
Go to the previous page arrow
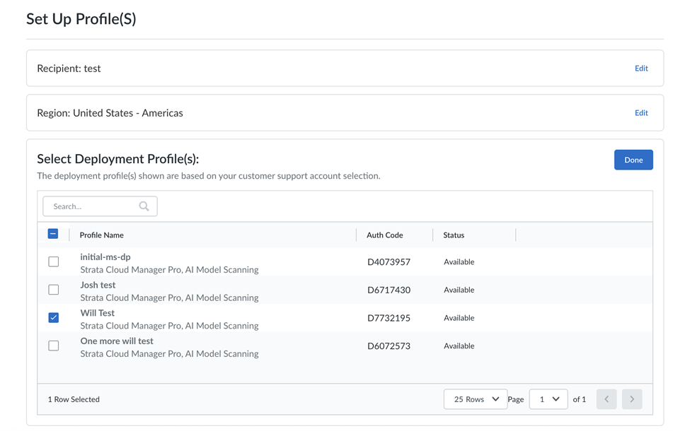[x=606, y=399]
